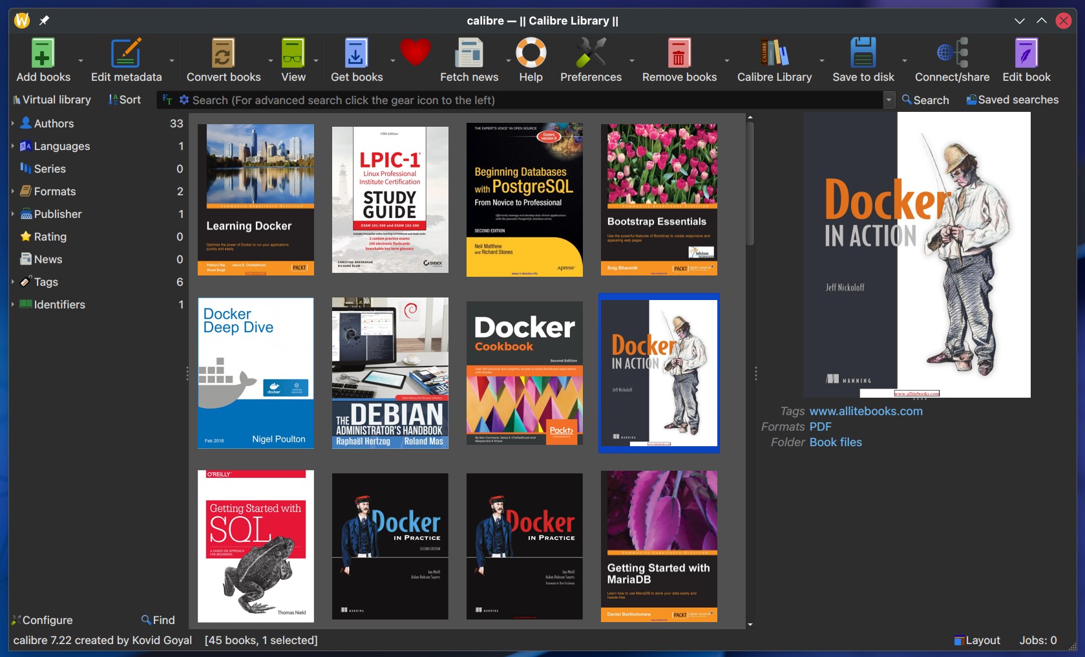Viewport: 1085px width, 657px height.
Task: Open Saved searches
Action: point(1012,100)
